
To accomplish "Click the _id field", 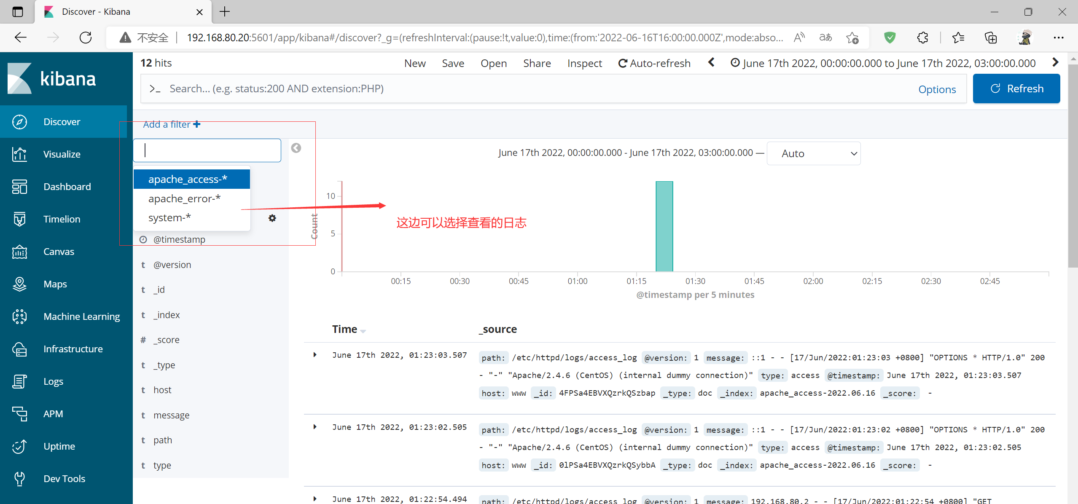I will coord(159,290).
